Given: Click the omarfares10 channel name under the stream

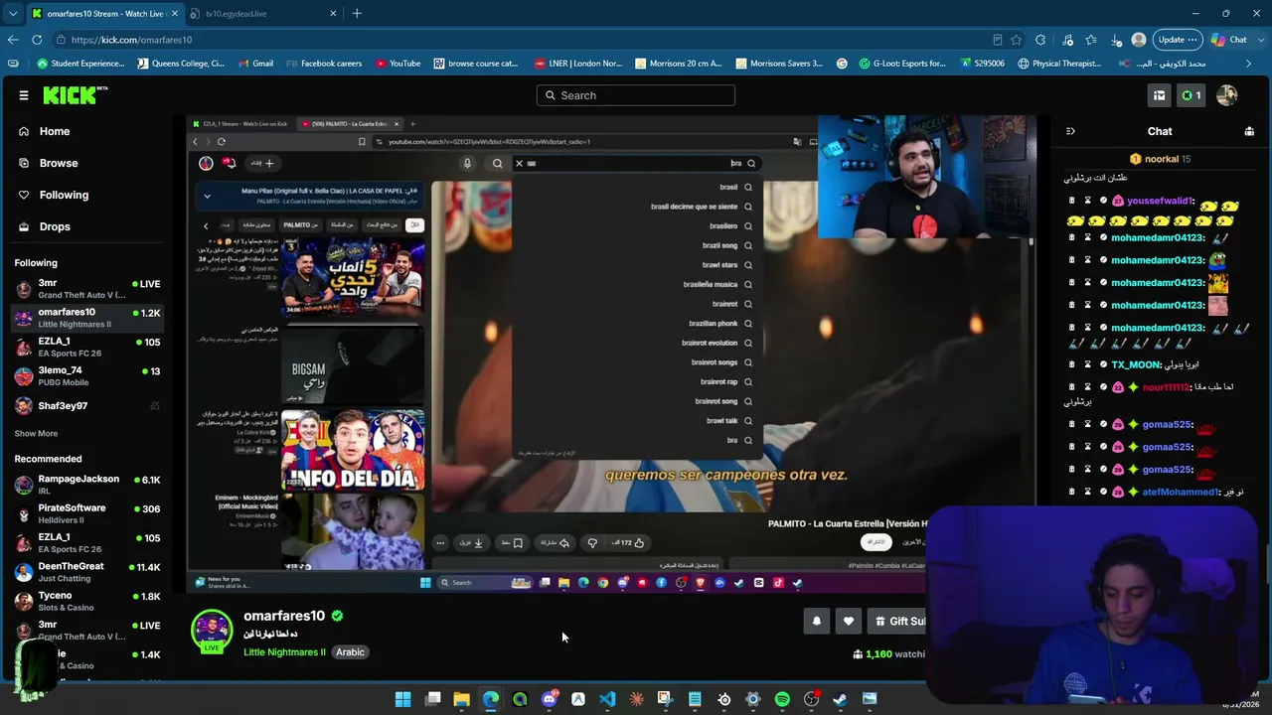Looking at the screenshot, I should (284, 616).
